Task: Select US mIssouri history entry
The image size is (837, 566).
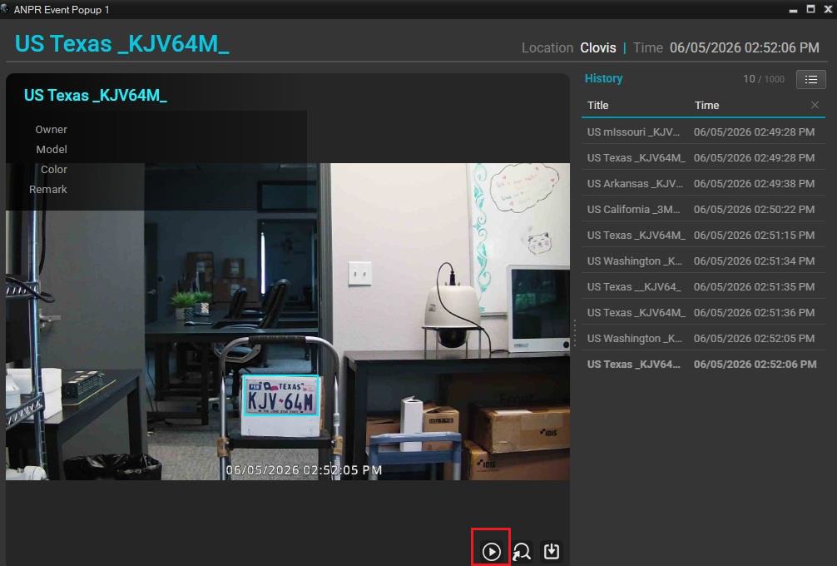Action: click(703, 132)
